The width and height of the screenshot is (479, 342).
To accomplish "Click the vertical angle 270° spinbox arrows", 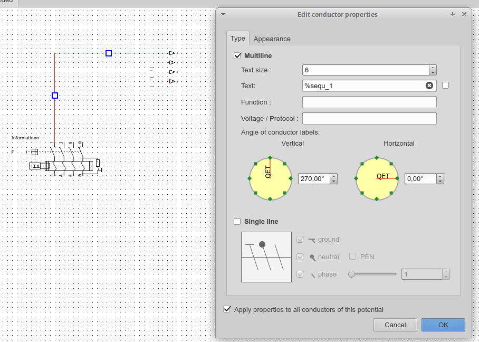I will [x=333, y=179].
